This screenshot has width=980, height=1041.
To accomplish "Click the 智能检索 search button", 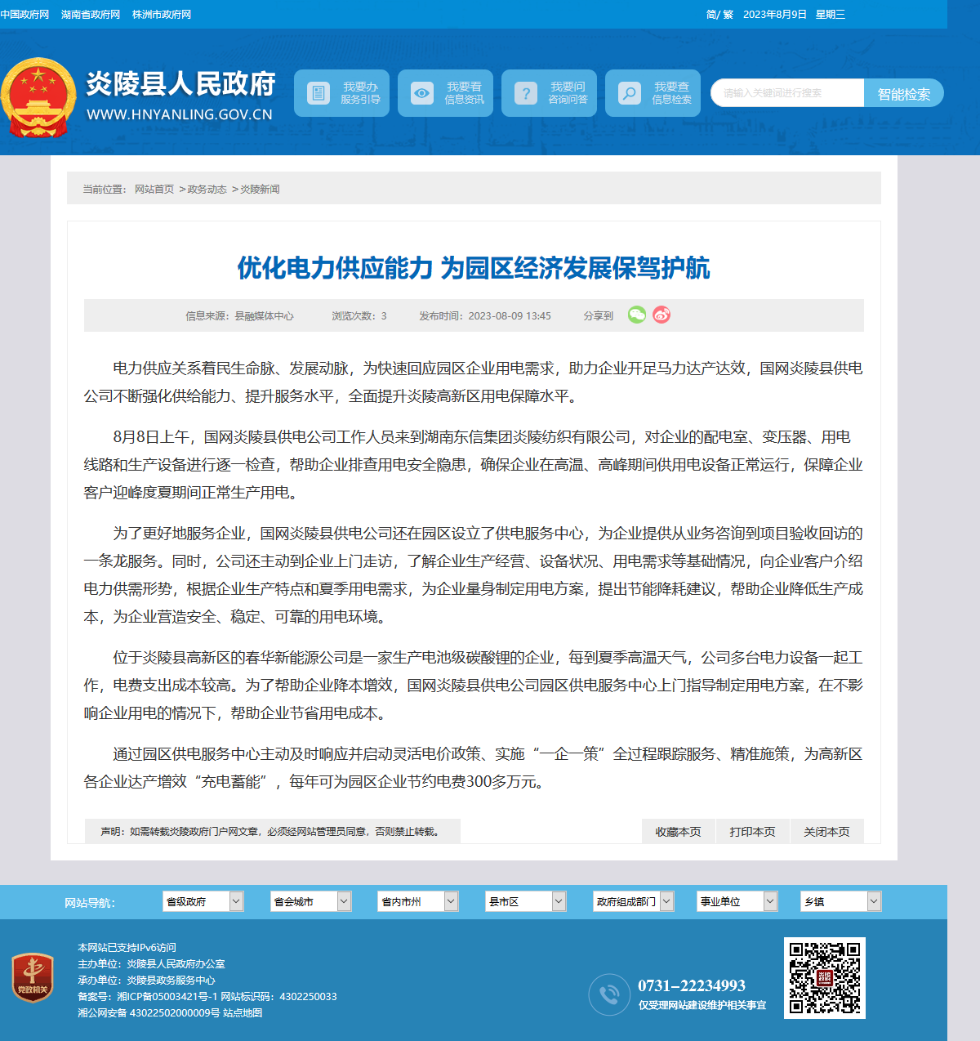I will pos(903,93).
